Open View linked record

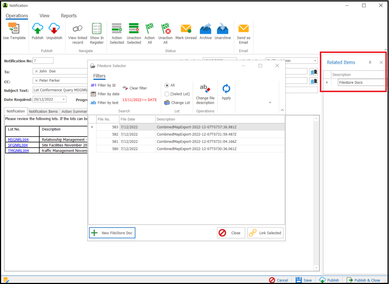[78, 34]
